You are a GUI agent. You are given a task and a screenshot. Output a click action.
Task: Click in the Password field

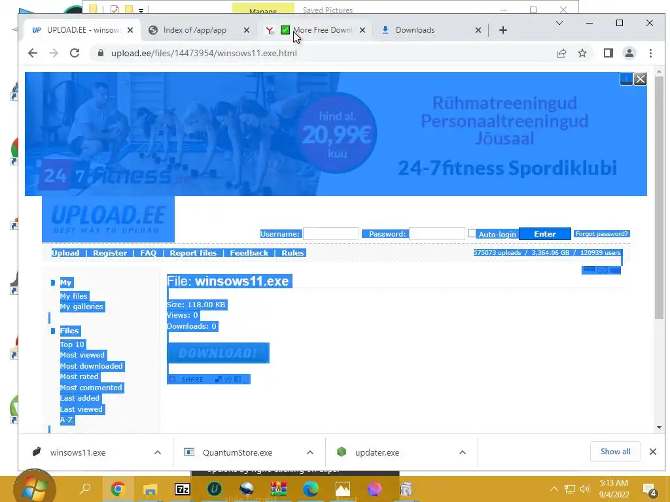pos(436,233)
